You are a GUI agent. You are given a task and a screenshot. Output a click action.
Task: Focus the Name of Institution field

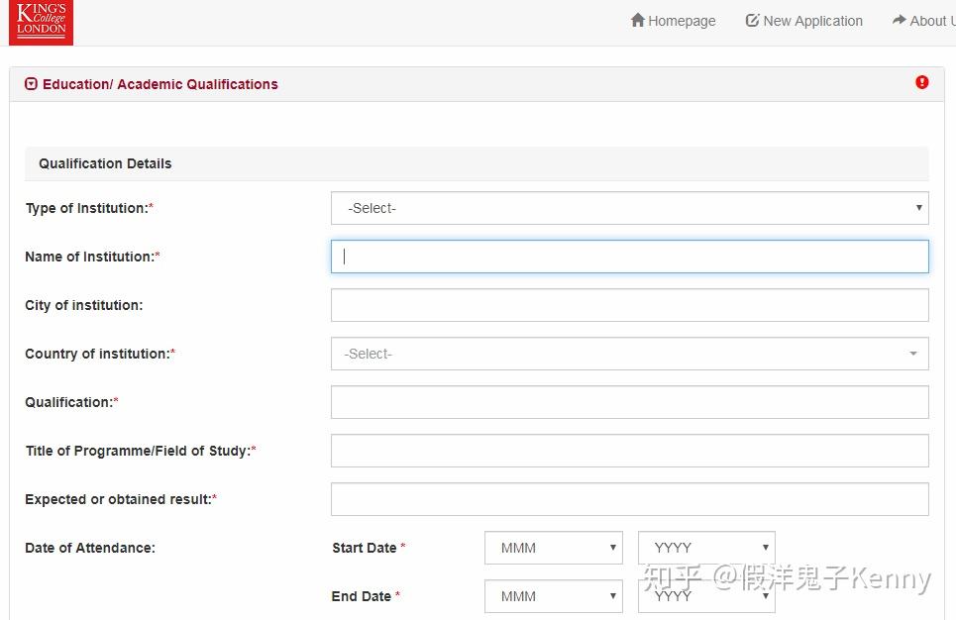[x=630, y=257]
